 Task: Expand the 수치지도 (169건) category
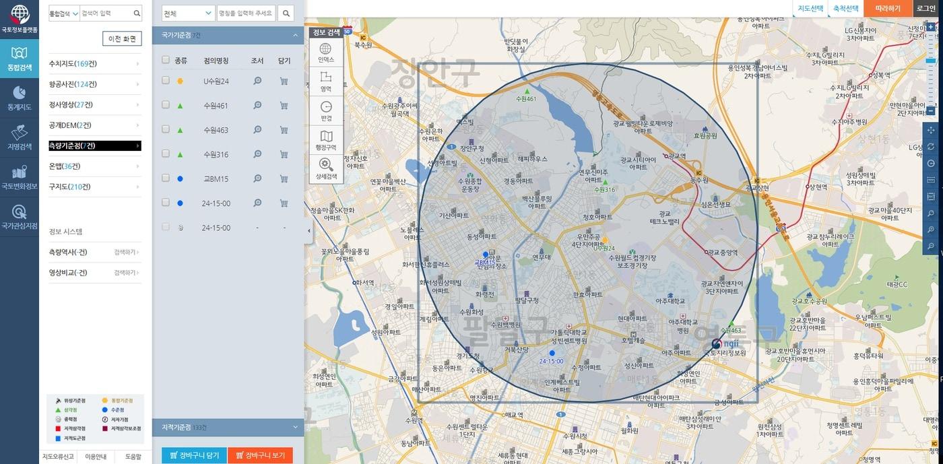coord(95,64)
